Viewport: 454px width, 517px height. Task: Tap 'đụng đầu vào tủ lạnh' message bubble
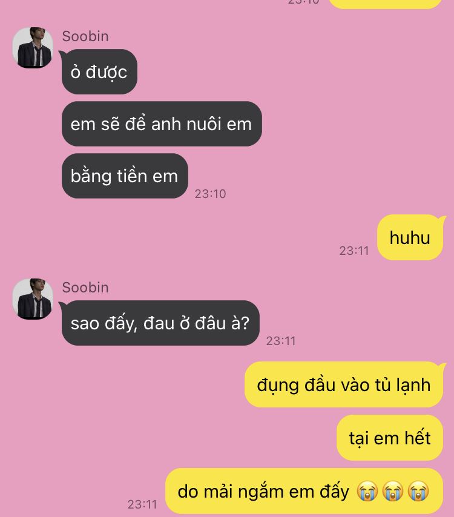344,384
